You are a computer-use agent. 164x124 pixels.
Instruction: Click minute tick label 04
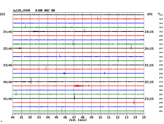pyautogui.click(x=48, y=117)
